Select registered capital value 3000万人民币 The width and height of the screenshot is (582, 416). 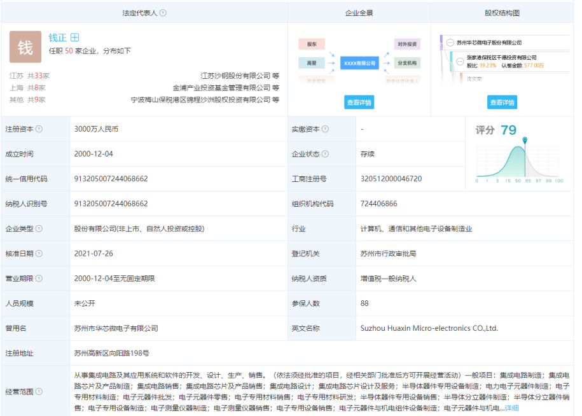click(96, 129)
